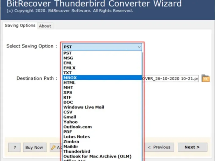215x161 pixels.
Task: Choose PST from the saving option list
Action: pos(102,53)
